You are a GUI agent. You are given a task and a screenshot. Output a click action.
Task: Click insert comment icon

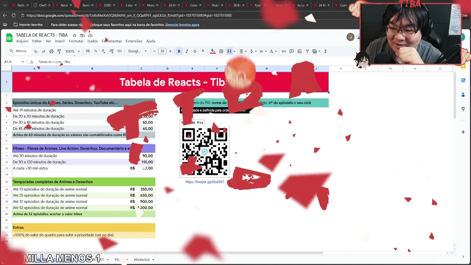coord(291,52)
